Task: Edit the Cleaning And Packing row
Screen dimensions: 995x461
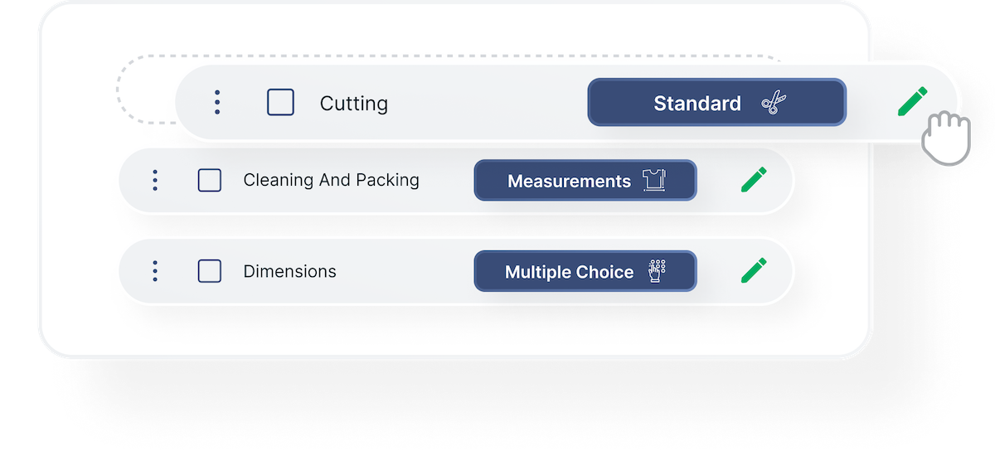Action: (x=754, y=179)
